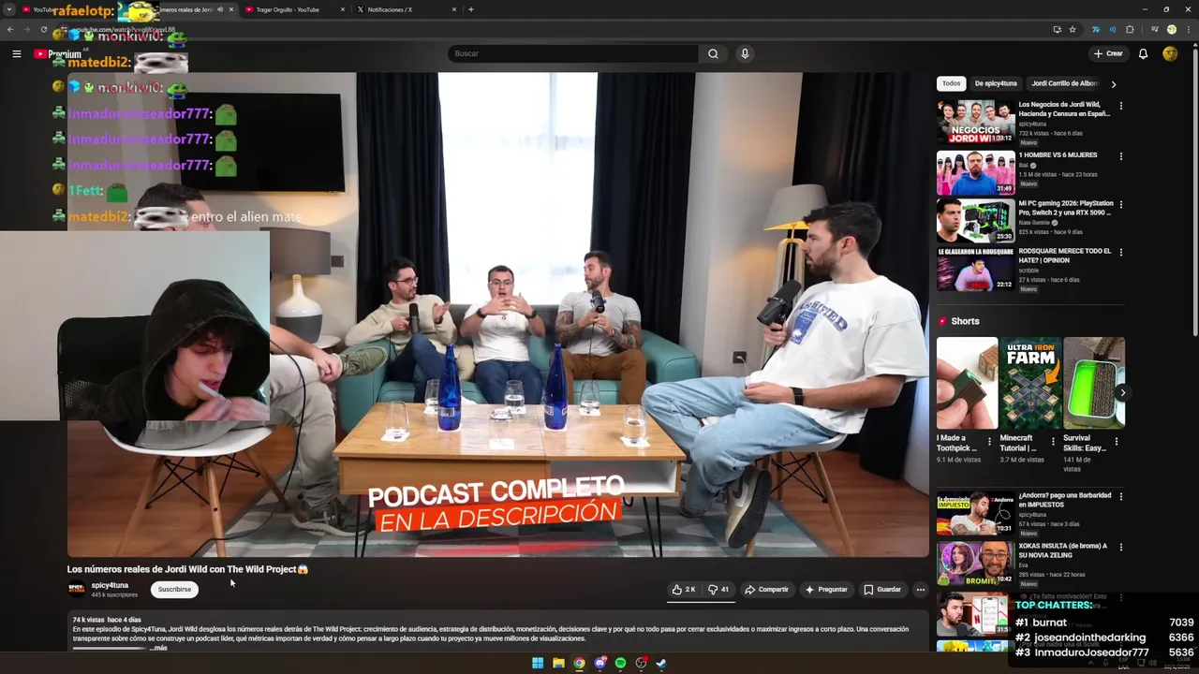Install app icon in address bar
Viewport: 1199px width, 674px height.
click(1057, 29)
